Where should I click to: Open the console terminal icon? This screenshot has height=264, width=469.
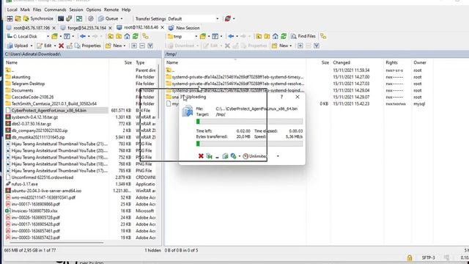61,18
